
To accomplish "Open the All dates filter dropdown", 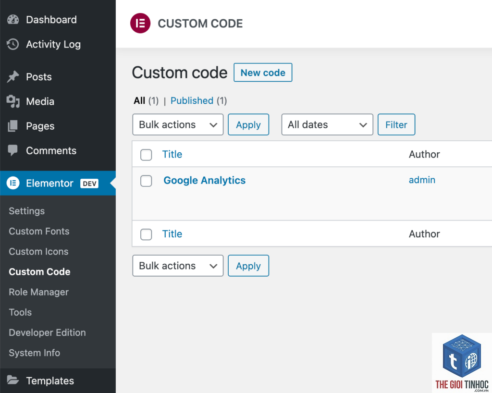I will click(327, 124).
